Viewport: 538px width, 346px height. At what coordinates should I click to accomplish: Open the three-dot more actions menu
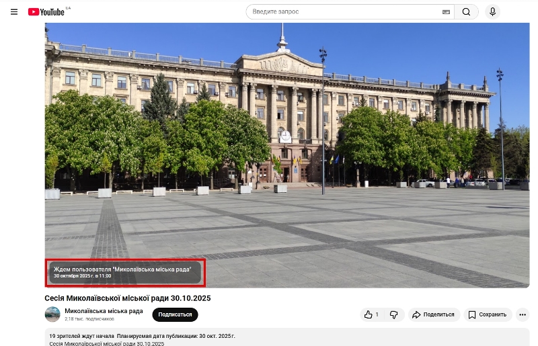pyautogui.click(x=523, y=314)
